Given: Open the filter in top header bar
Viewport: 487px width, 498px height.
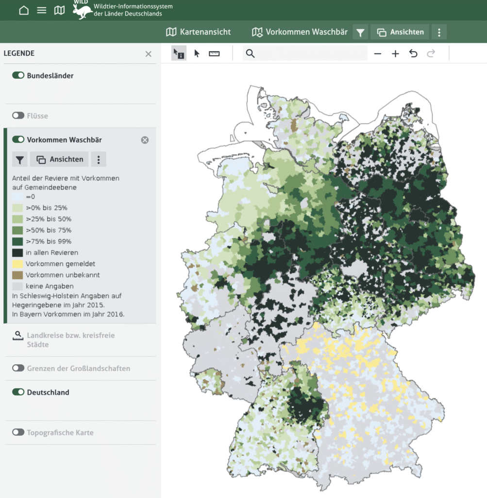Looking at the screenshot, I should pyautogui.click(x=360, y=32).
